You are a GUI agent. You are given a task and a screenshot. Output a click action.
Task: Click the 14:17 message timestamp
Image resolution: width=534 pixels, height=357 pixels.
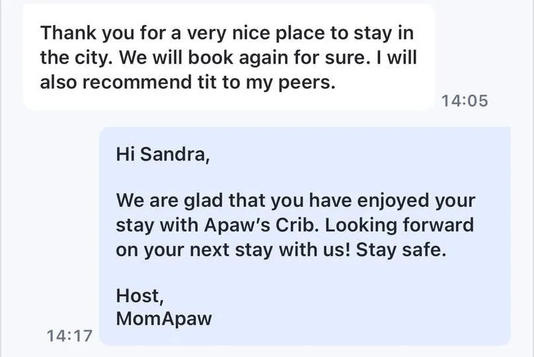69,336
